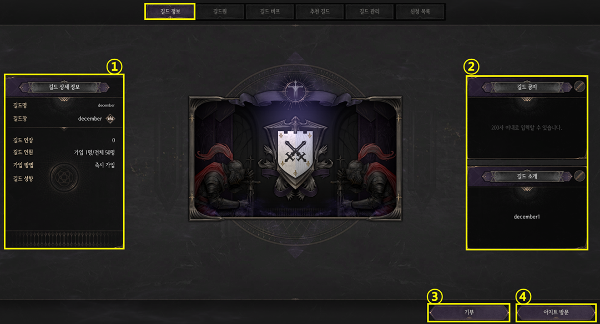Screen dimensions: 600x324
Task: Go to the 추천 길드 tab
Action: click(x=320, y=12)
